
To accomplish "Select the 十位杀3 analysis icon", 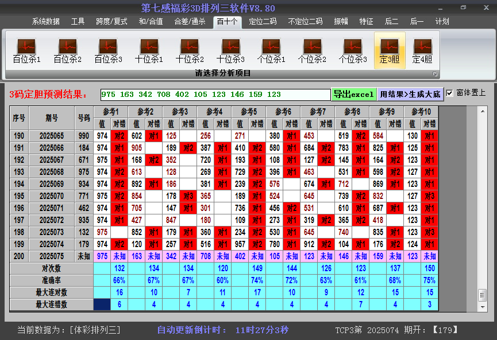I will pyautogui.click(x=230, y=50).
